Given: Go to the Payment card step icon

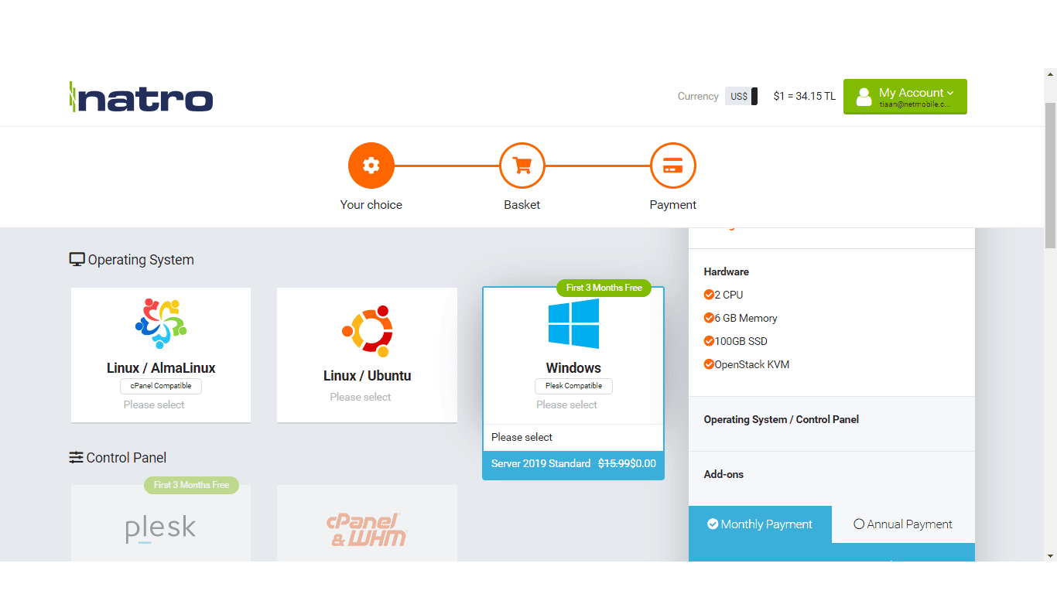Looking at the screenshot, I should (673, 166).
